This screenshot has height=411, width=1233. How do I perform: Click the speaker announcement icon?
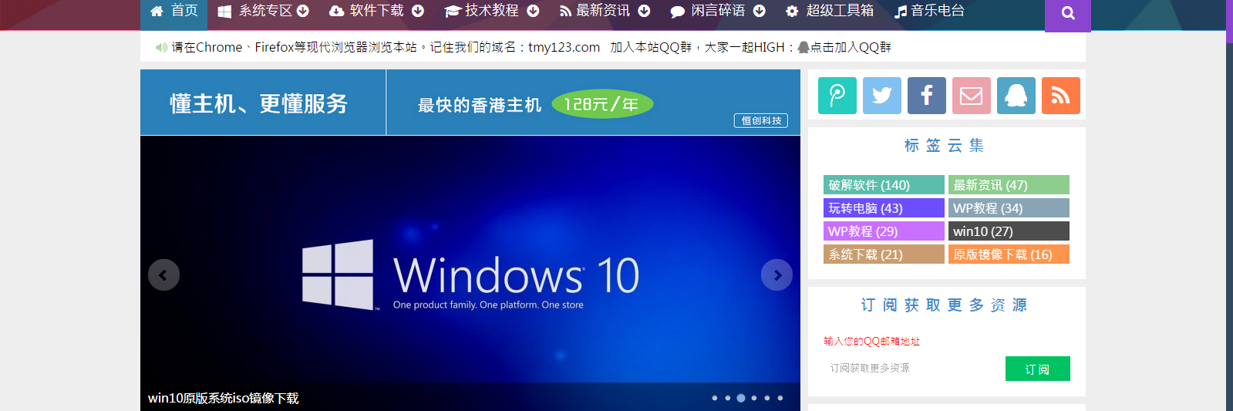point(161,47)
